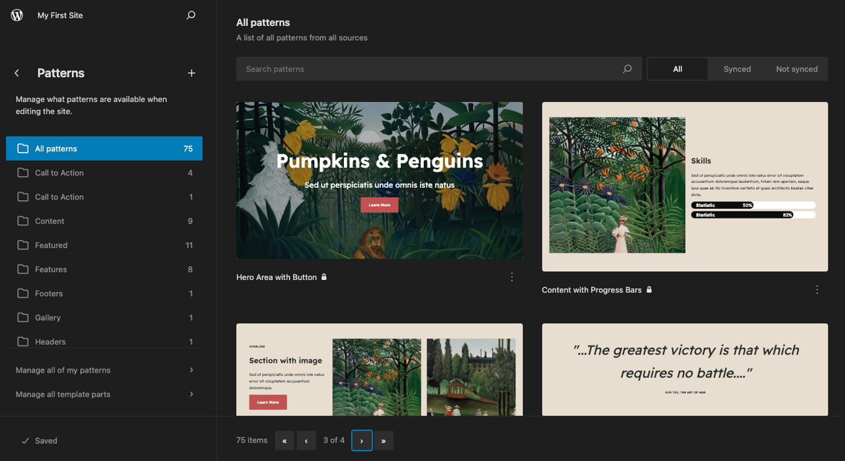Image resolution: width=845 pixels, height=461 pixels.
Task: Open the Content with Progress Bars pattern title
Action: (591, 290)
